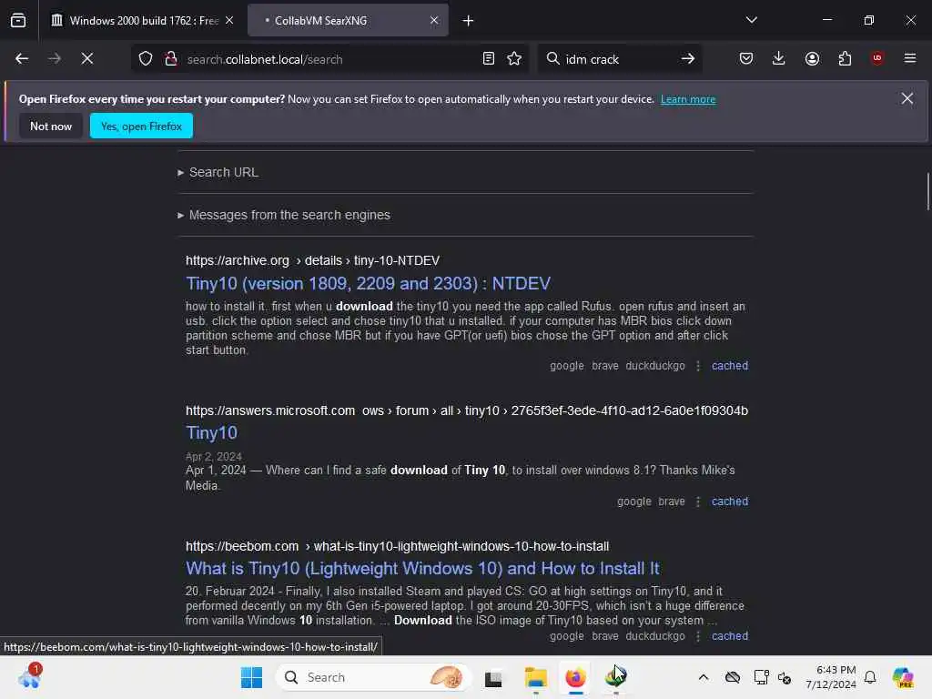
Task: Open more options dots for archive.org result
Action: (698, 366)
